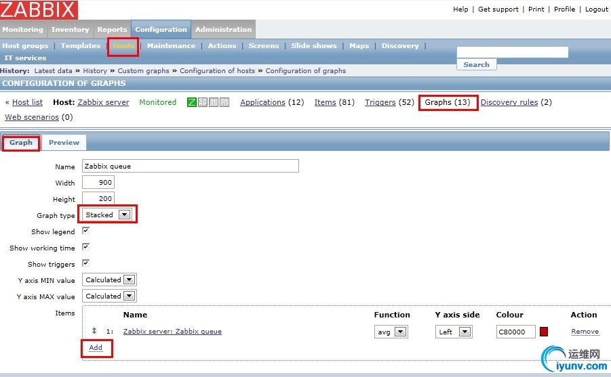This screenshot has width=611, height=377.
Task: Open the Reports menu
Action: pos(112,30)
